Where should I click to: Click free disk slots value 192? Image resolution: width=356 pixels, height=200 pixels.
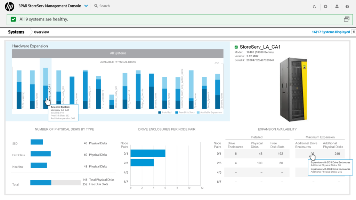pyautogui.click(x=281, y=154)
